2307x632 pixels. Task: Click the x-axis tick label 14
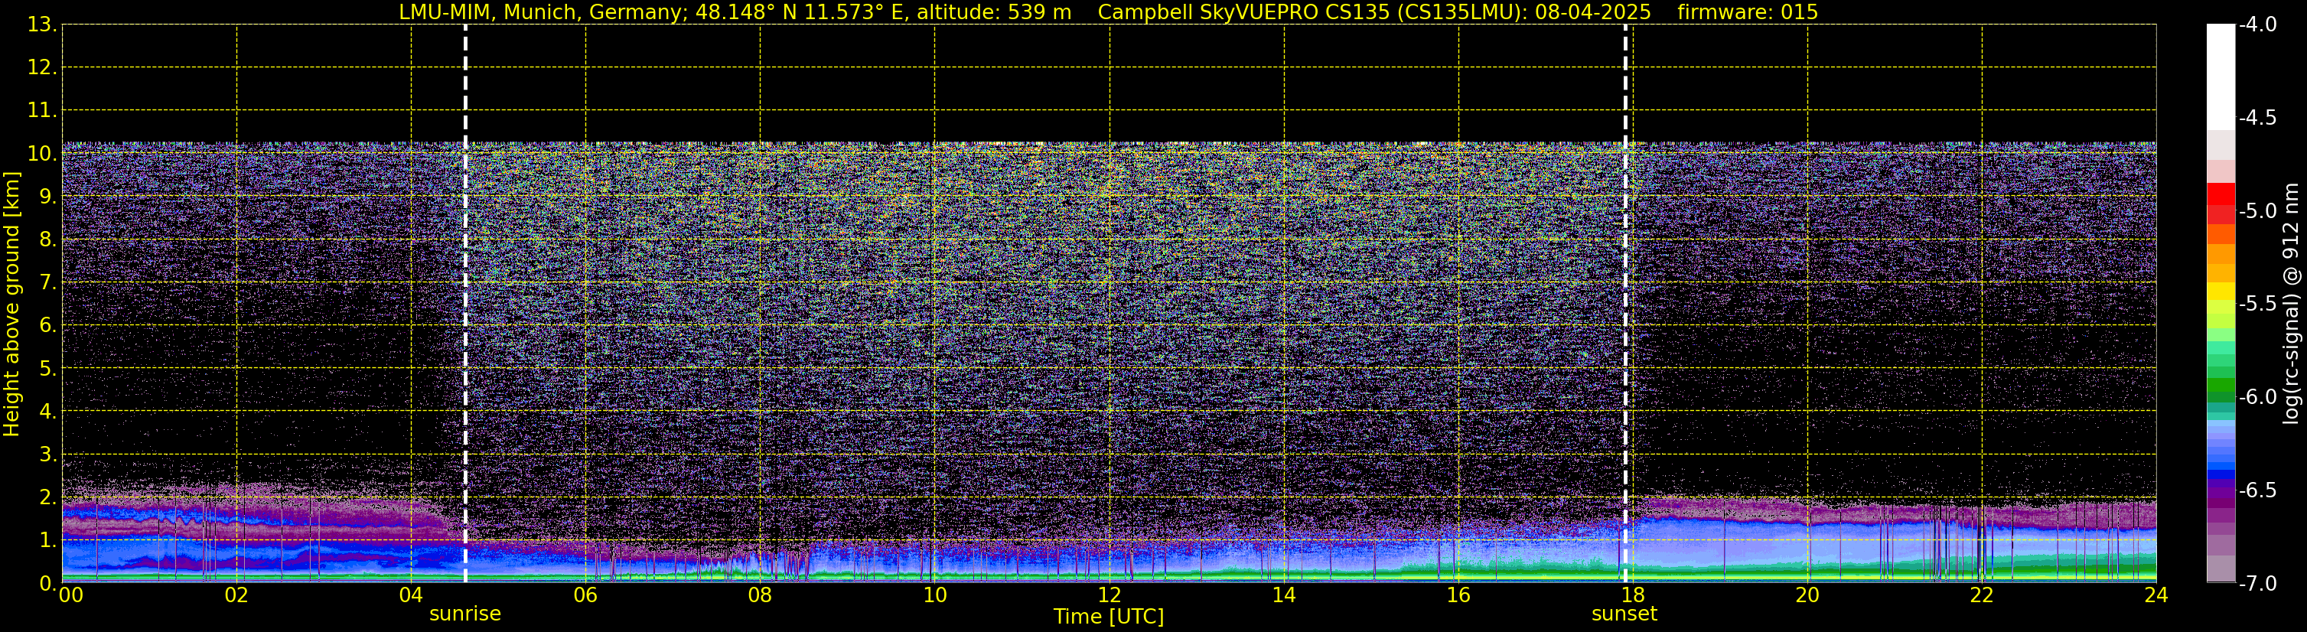point(1284,595)
